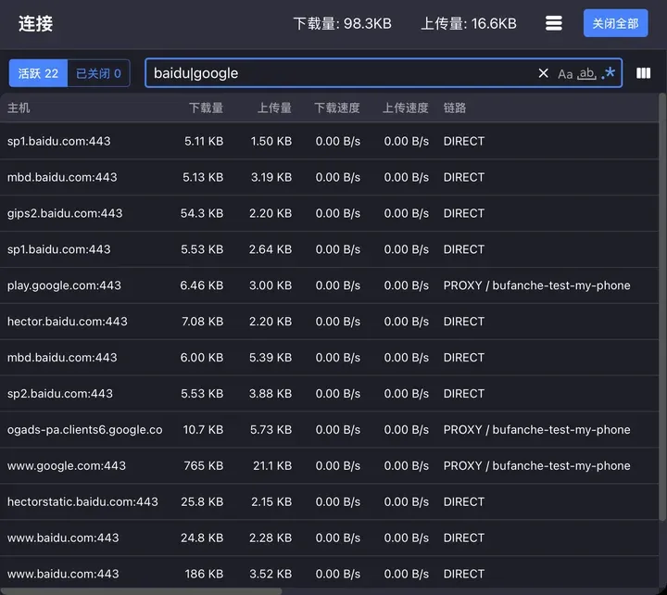
Task: Sort by 上传量 column header
Action: point(274,108)
